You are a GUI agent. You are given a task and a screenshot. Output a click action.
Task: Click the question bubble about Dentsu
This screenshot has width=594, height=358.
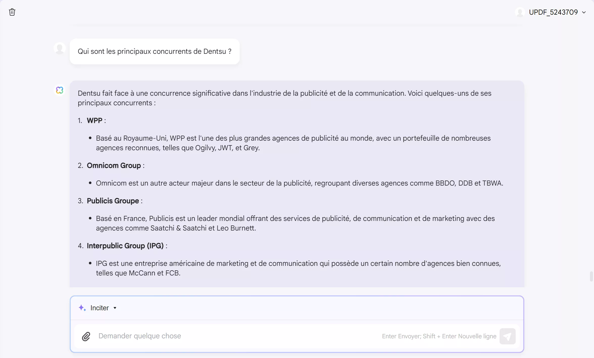(x=154, y=51)
